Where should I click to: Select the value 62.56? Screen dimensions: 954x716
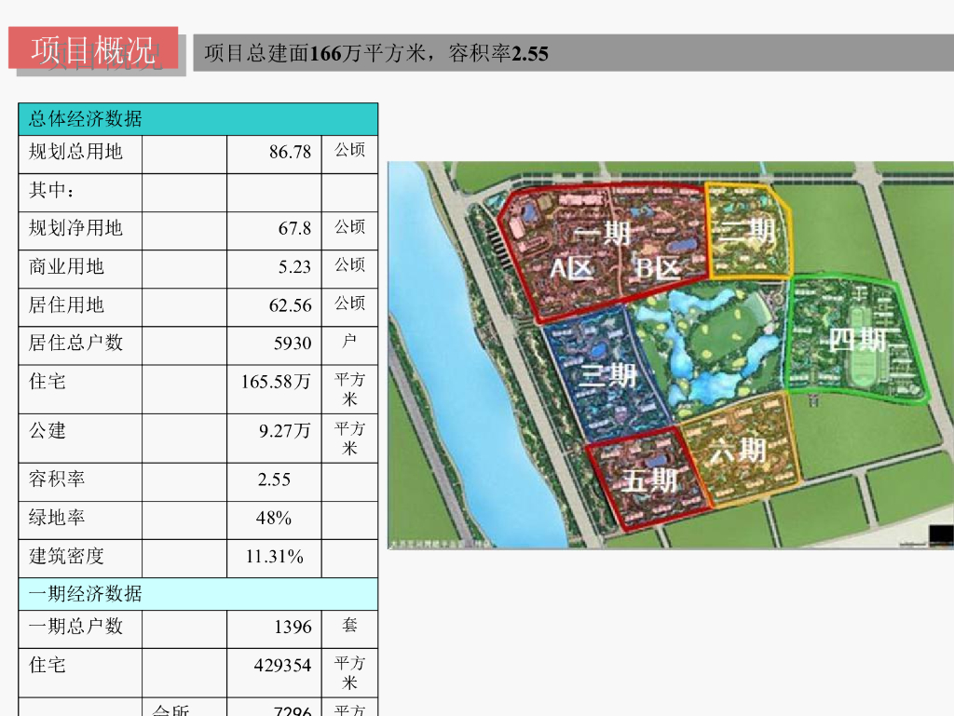pos(291,305)
